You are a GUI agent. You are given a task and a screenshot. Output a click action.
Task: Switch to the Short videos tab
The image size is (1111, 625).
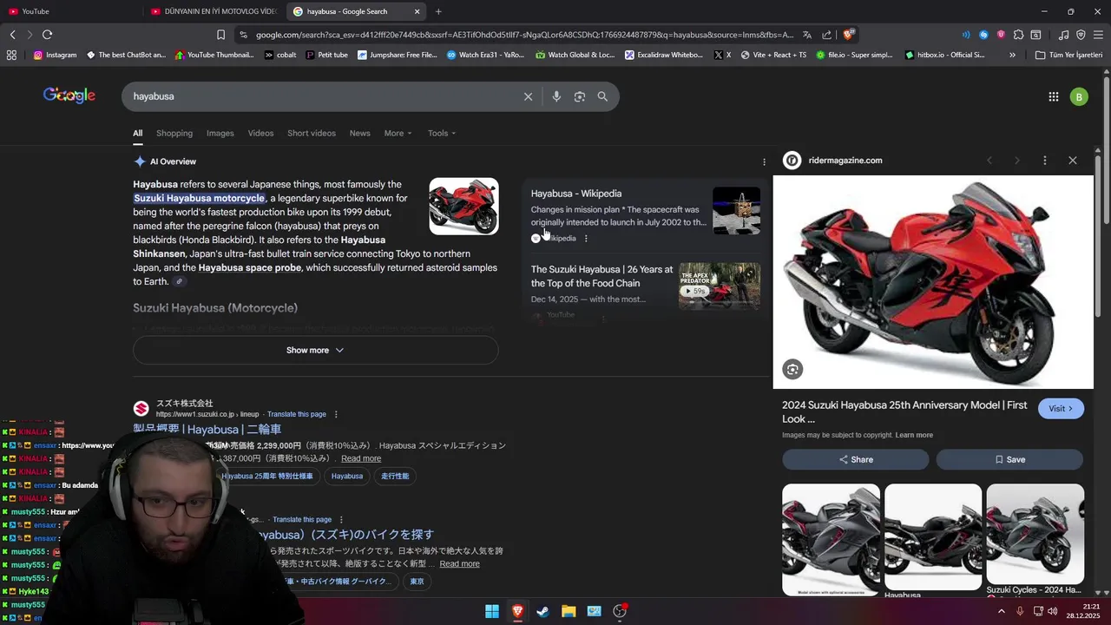pyautogui.click(x=312, y=133)
